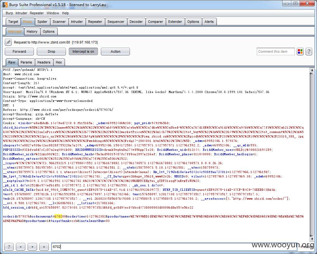The height and width of the screenshot is (254, 317).
Task: Click the Proxy-Connection: keep-alive line
Action: (30, 79)
